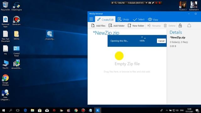Image resolution: width=201 pixels, height=113 pixels.
Task: Open the taskbar clock and date
Action: 189,110
